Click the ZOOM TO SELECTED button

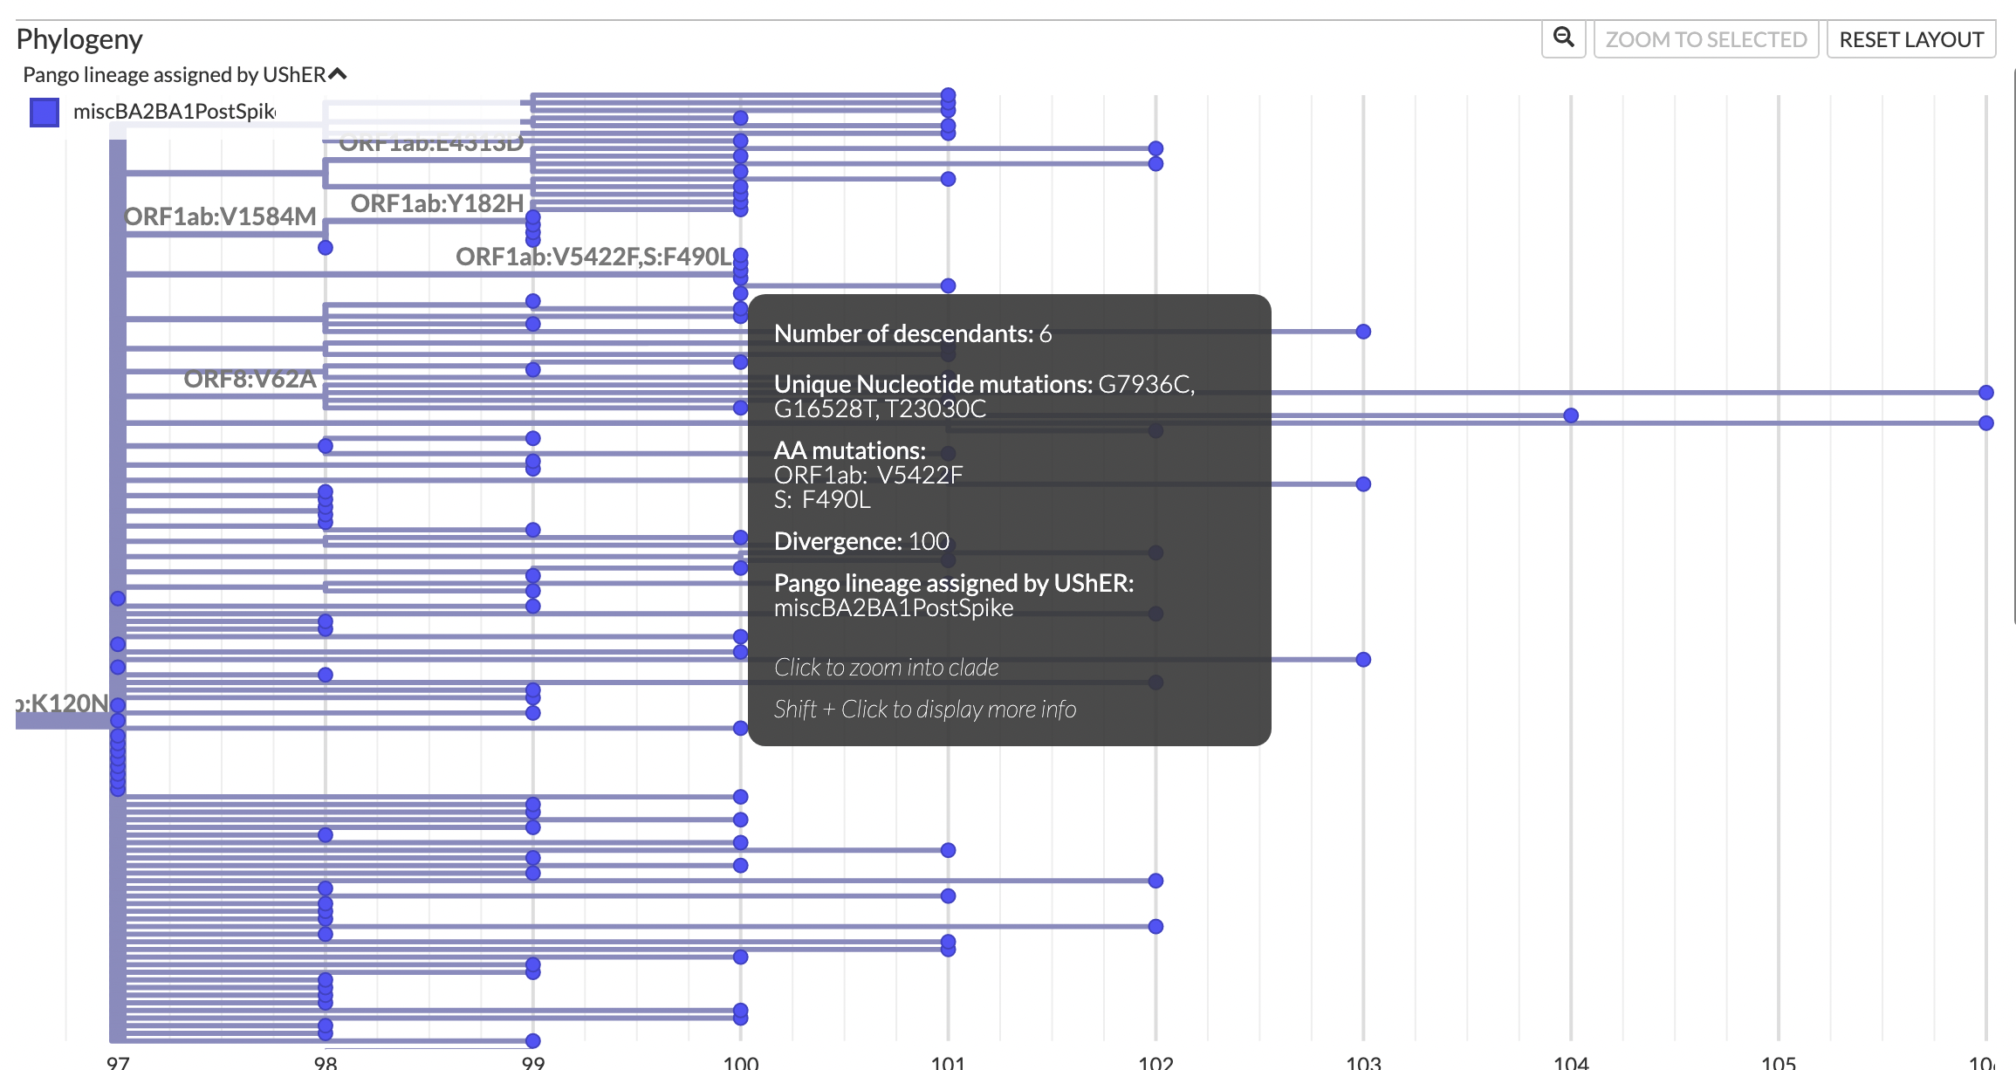[1705, 38]
